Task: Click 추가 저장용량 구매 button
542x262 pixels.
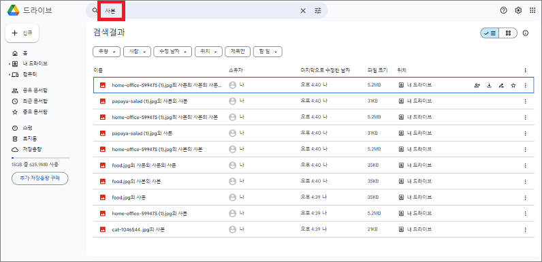Action: click(x=39, y=178)
